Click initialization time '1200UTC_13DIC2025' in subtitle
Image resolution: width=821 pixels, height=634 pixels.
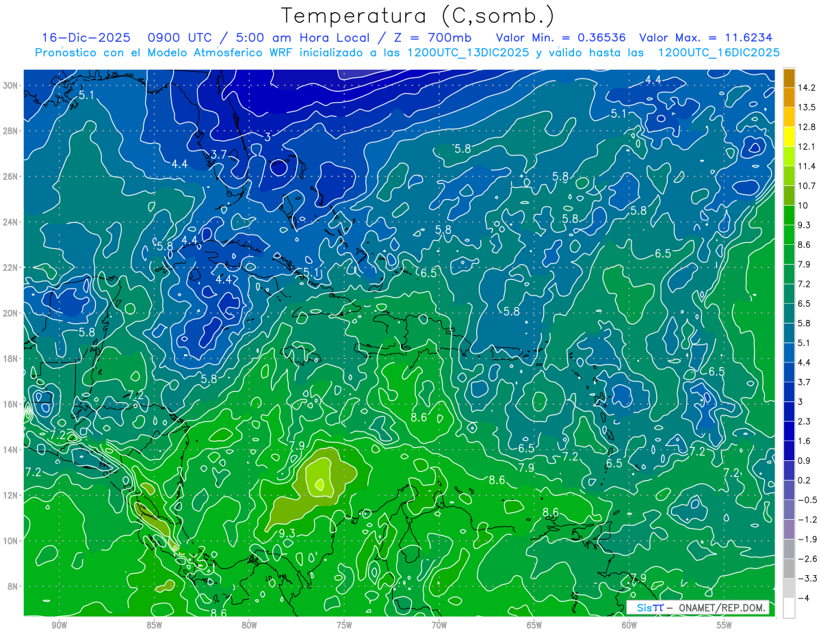pos(468,53)
